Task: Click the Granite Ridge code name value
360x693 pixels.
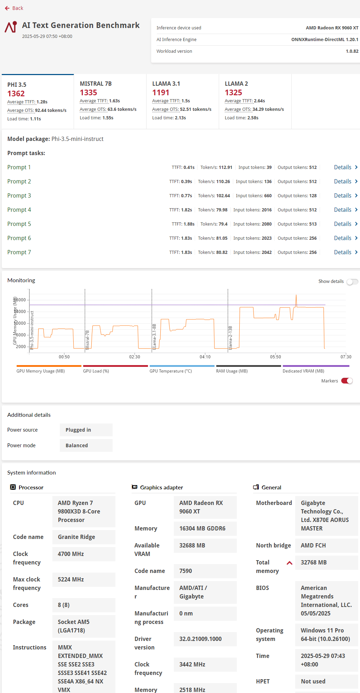Action: pos(84,537)
